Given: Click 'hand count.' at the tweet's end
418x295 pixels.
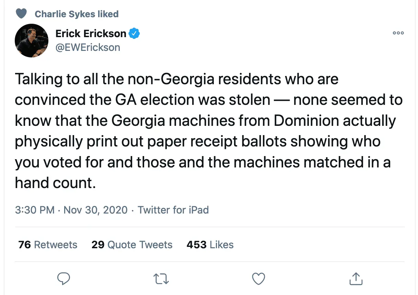Looking at the screenshot, I should pos(55,183).
